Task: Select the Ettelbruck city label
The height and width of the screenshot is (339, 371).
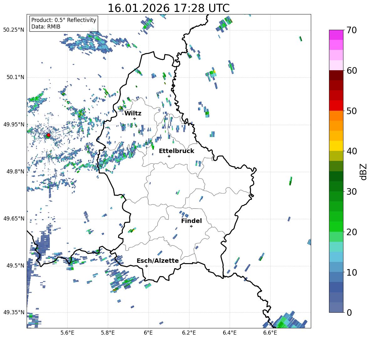Action: [x=176, y=151]
